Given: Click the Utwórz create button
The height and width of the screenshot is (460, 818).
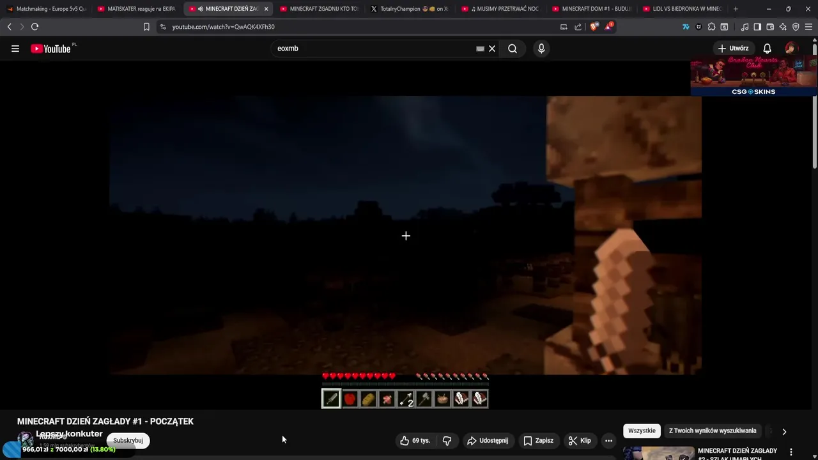Looking at the screenshot, I should pyautogui.click(x=733, y=49).
